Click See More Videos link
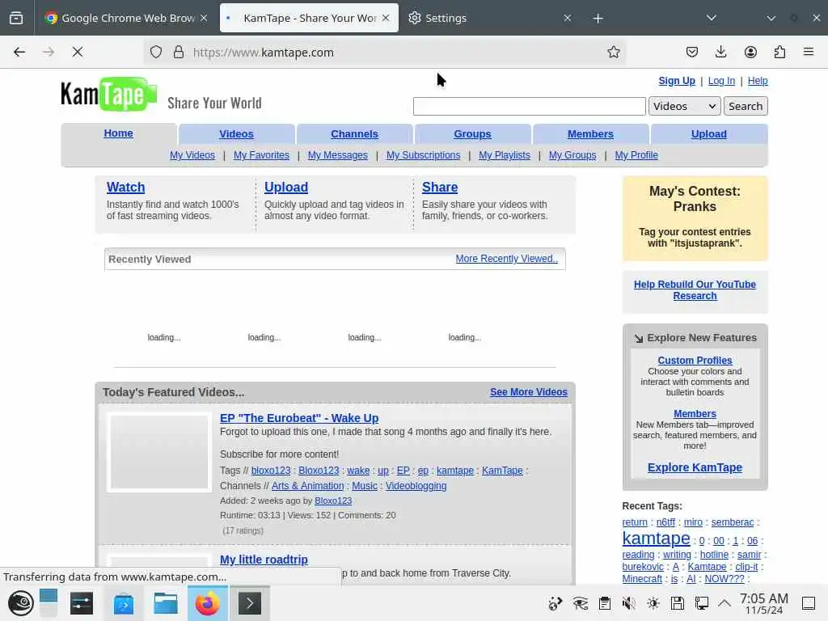 pyautogui.click(x=529, y=392)
